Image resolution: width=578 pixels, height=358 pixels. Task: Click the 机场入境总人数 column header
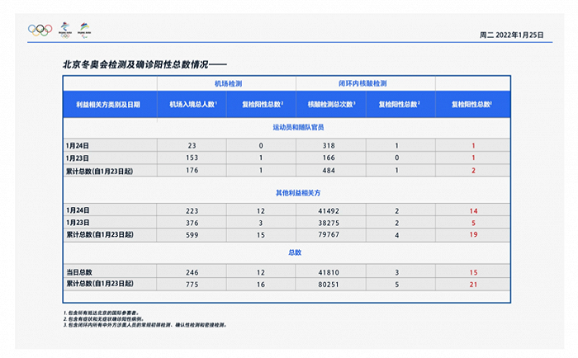click(x=192, y=105)
